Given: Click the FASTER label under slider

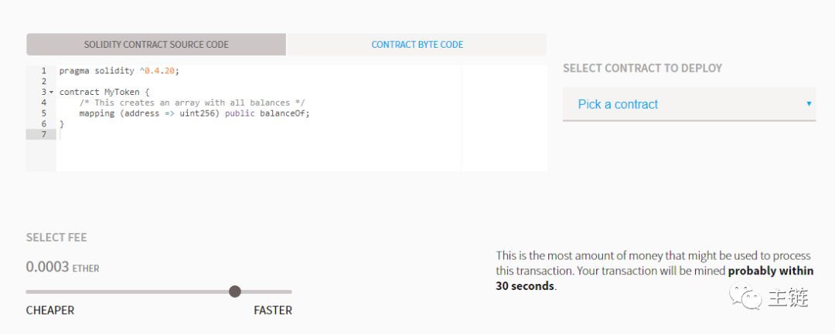Looking at the screenshot, I should click(273, 310).
